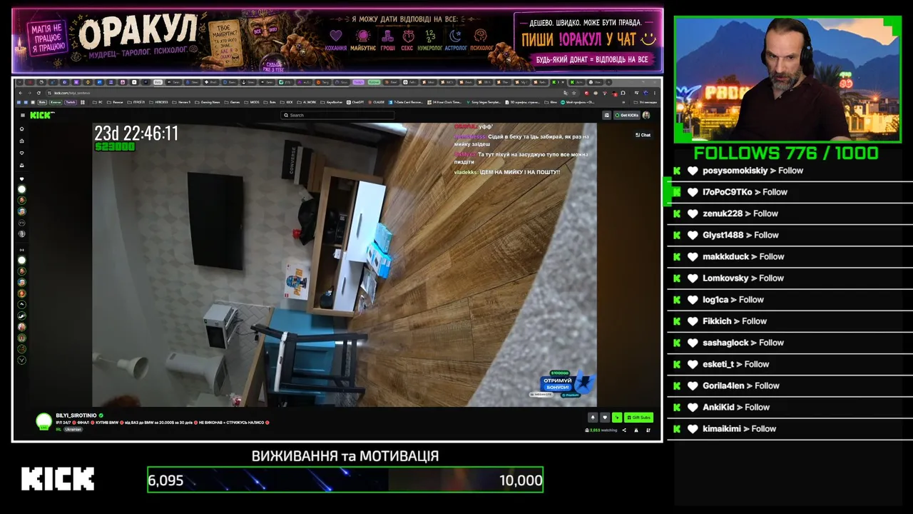
Task: Click the zenuk228 follow entry
Action: pyautogui.click(x=790, y=213)
